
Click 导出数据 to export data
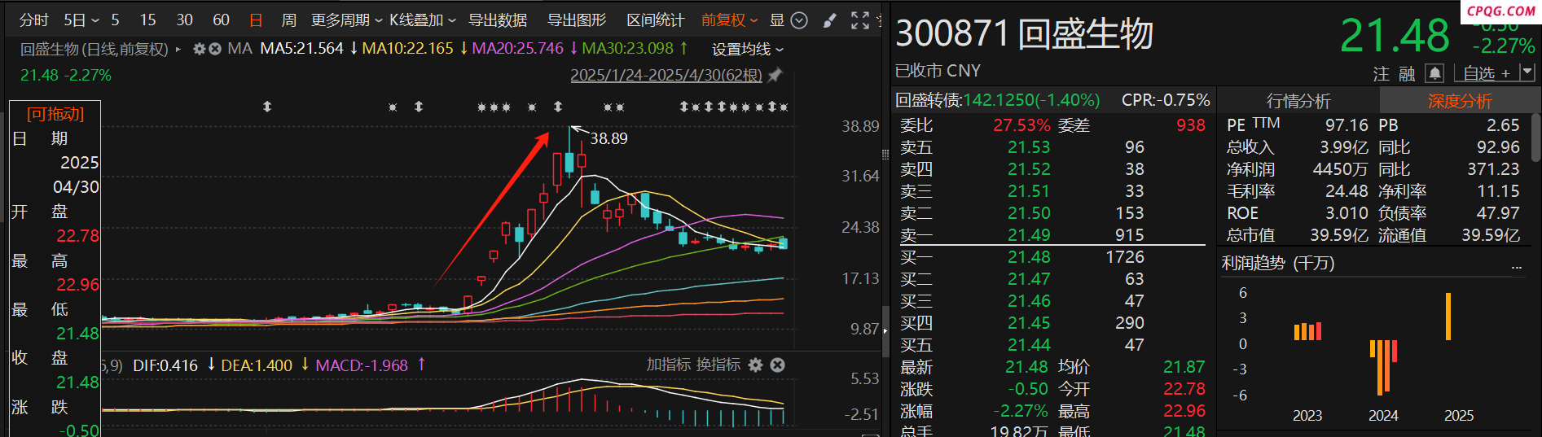[498, 20]
